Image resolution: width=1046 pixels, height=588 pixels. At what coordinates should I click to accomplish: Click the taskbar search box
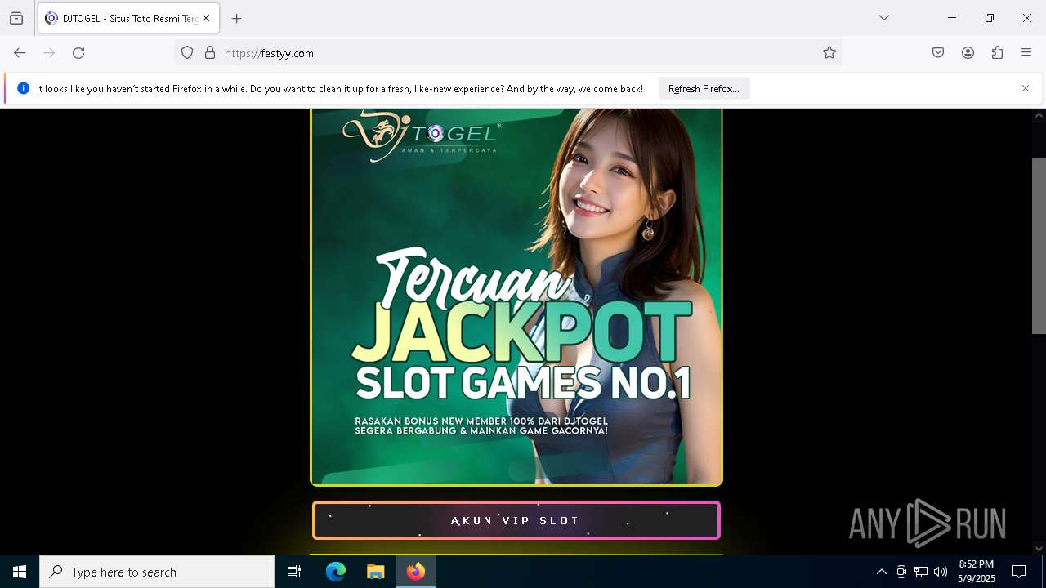tap(157, 572)
